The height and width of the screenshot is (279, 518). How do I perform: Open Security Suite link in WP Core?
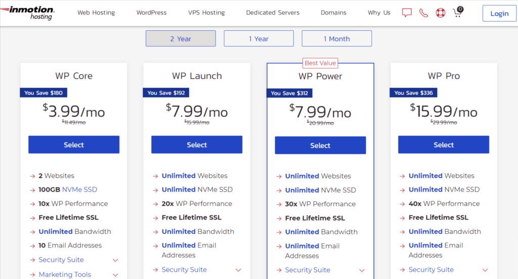pyautogui.click(x=61, y=260)
